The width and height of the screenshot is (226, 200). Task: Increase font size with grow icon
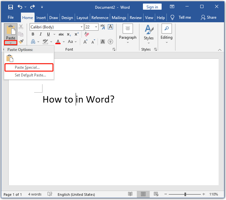(85, 42)
